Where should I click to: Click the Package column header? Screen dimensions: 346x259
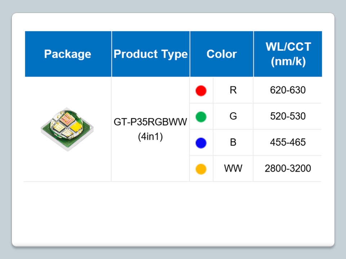coord(68,54)
